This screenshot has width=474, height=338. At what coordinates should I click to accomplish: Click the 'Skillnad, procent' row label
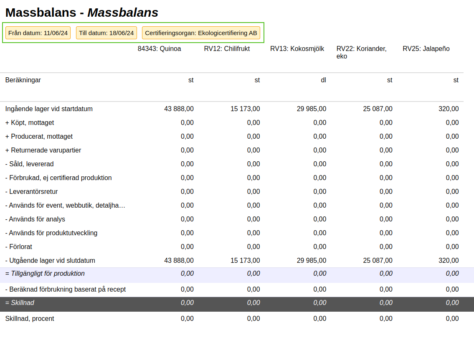coord(30,319)
